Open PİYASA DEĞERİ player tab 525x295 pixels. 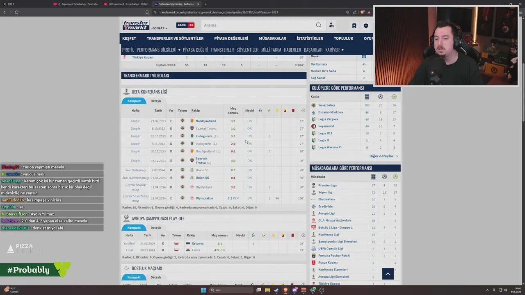click(195, 50)
